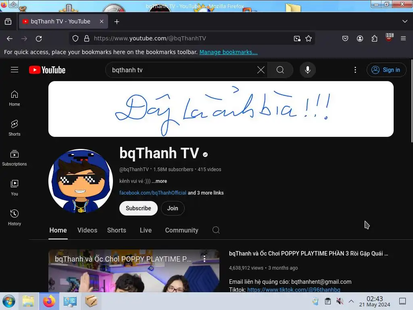Reload the current page
This screenshot has height=310, width=413.
39,38
